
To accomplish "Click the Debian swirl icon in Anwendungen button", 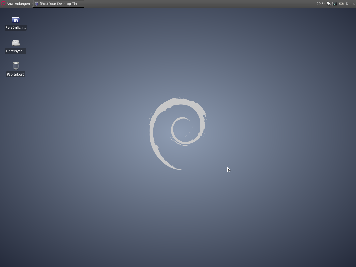I will 3,4.
